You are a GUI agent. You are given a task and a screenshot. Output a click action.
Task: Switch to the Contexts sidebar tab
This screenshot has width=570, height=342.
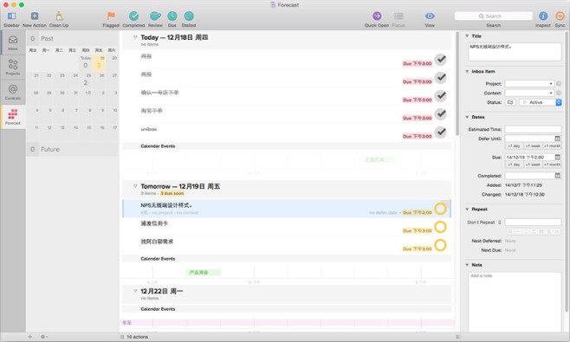click(x=13, y=92)
